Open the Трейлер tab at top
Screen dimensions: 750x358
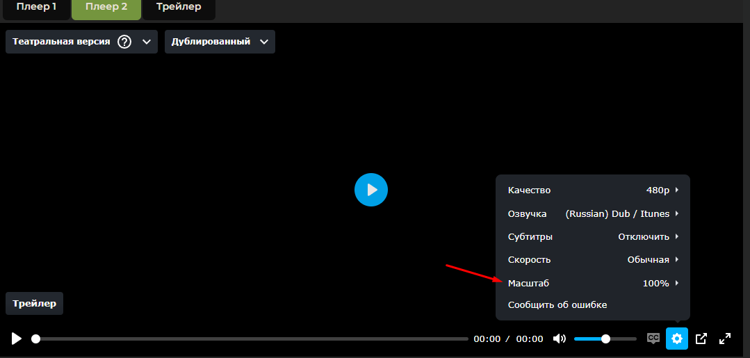[x=179, y=8]
